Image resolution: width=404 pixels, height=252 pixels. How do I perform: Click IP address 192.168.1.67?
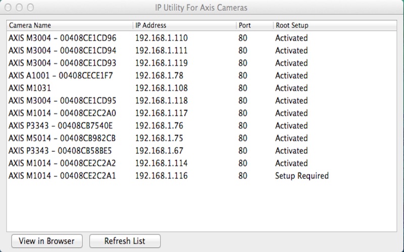pos(159,151)
